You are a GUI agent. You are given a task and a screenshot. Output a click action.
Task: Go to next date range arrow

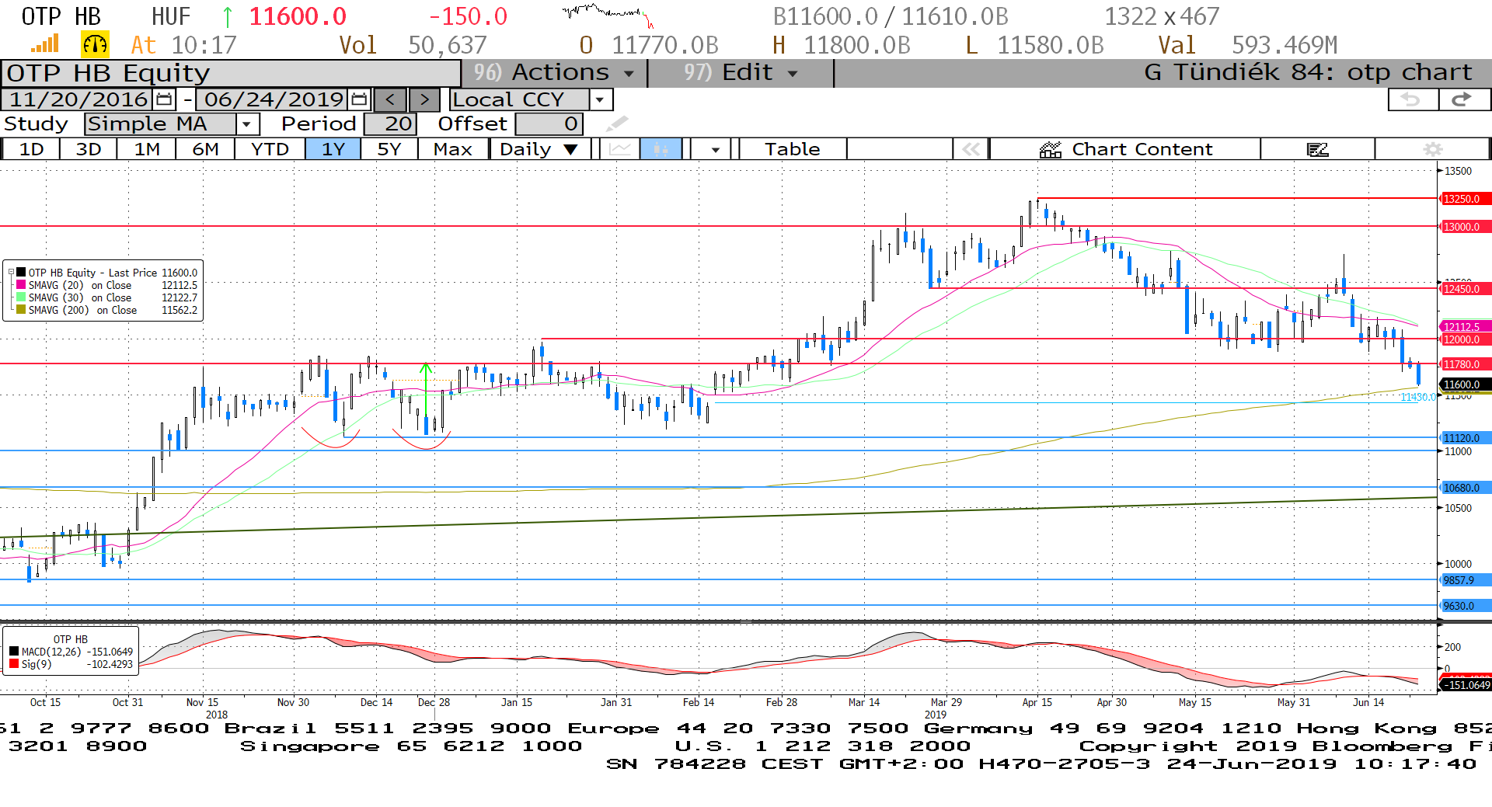[424, 99]
